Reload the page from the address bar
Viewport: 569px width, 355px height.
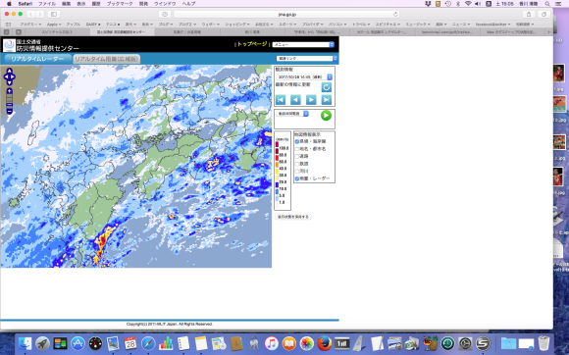click(x=395, y=14)
